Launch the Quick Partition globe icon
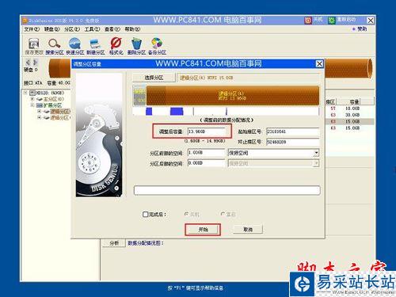Image resolution: width=396 pixels, height=297 pixels. [x=74, y=44]
